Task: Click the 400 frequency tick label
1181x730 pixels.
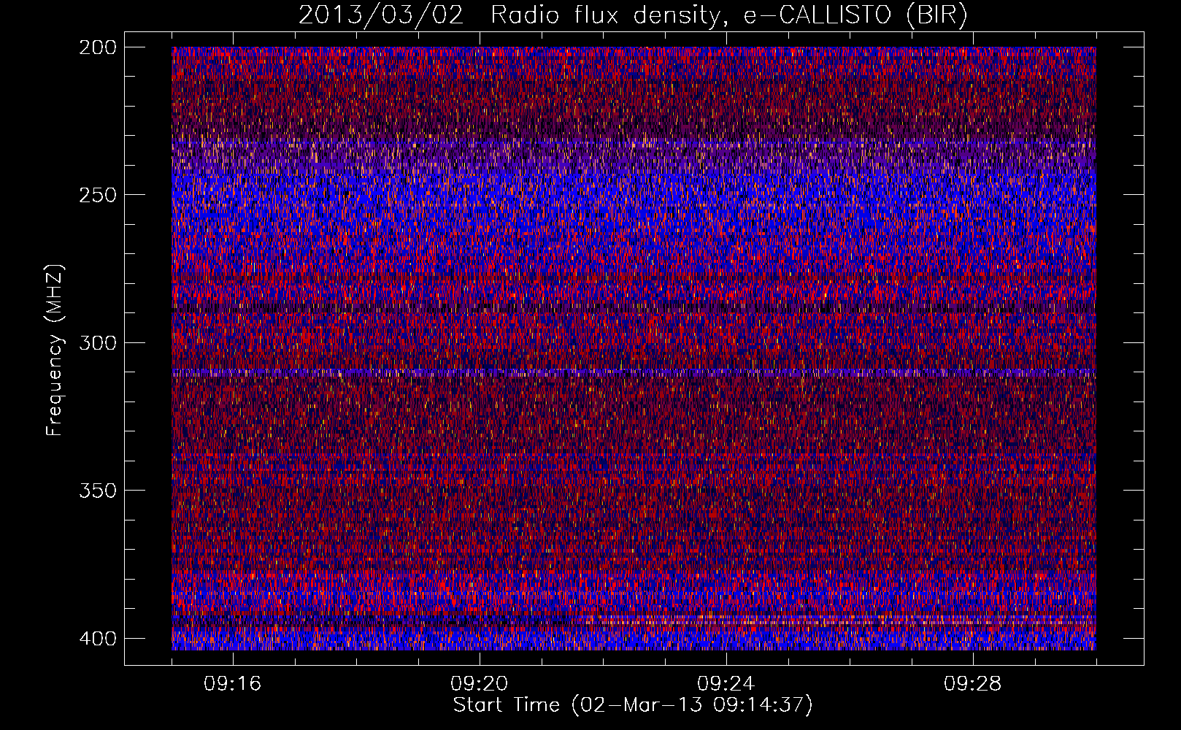Action: 98,639
